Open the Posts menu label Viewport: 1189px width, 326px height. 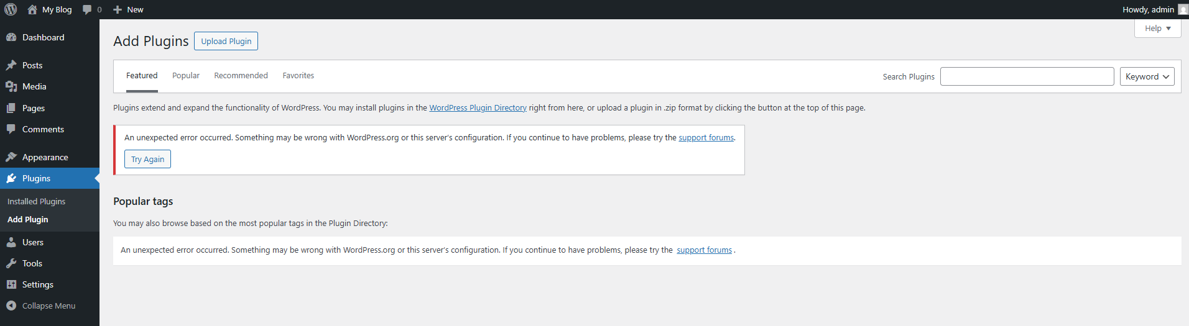[x=32, y=65]
